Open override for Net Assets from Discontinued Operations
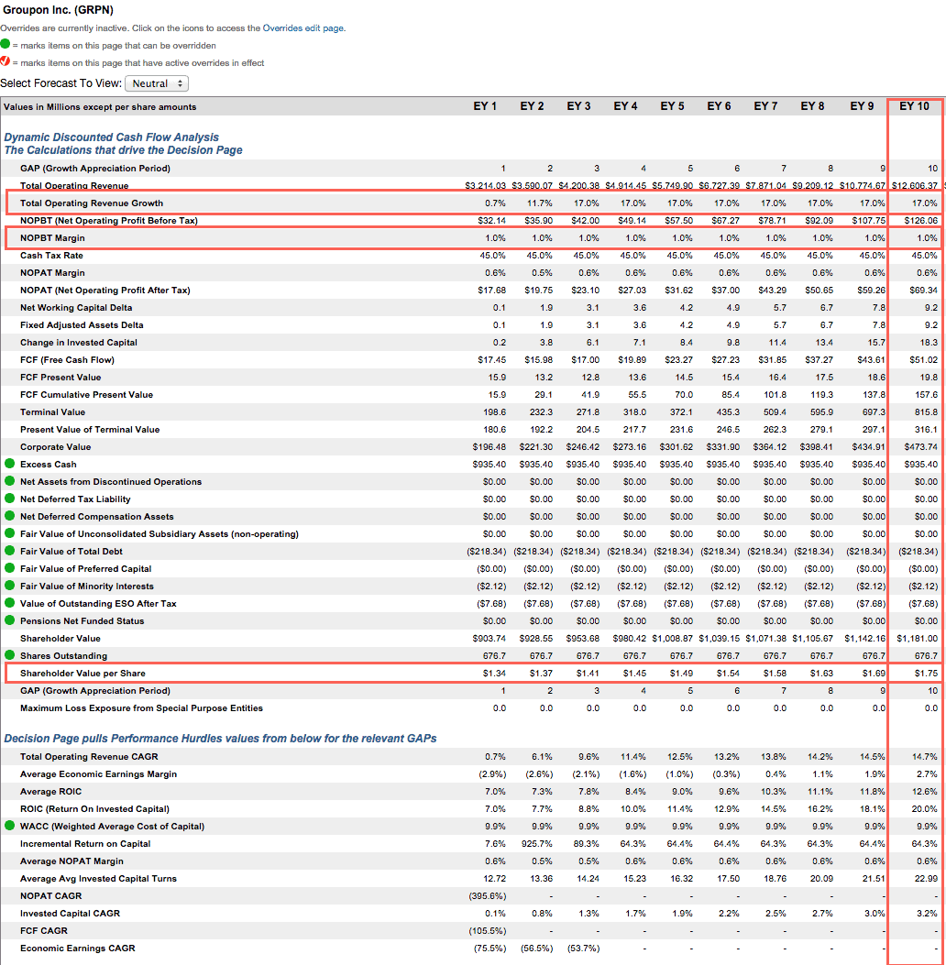This screenshot has width=946, height=965. (10, 480)
